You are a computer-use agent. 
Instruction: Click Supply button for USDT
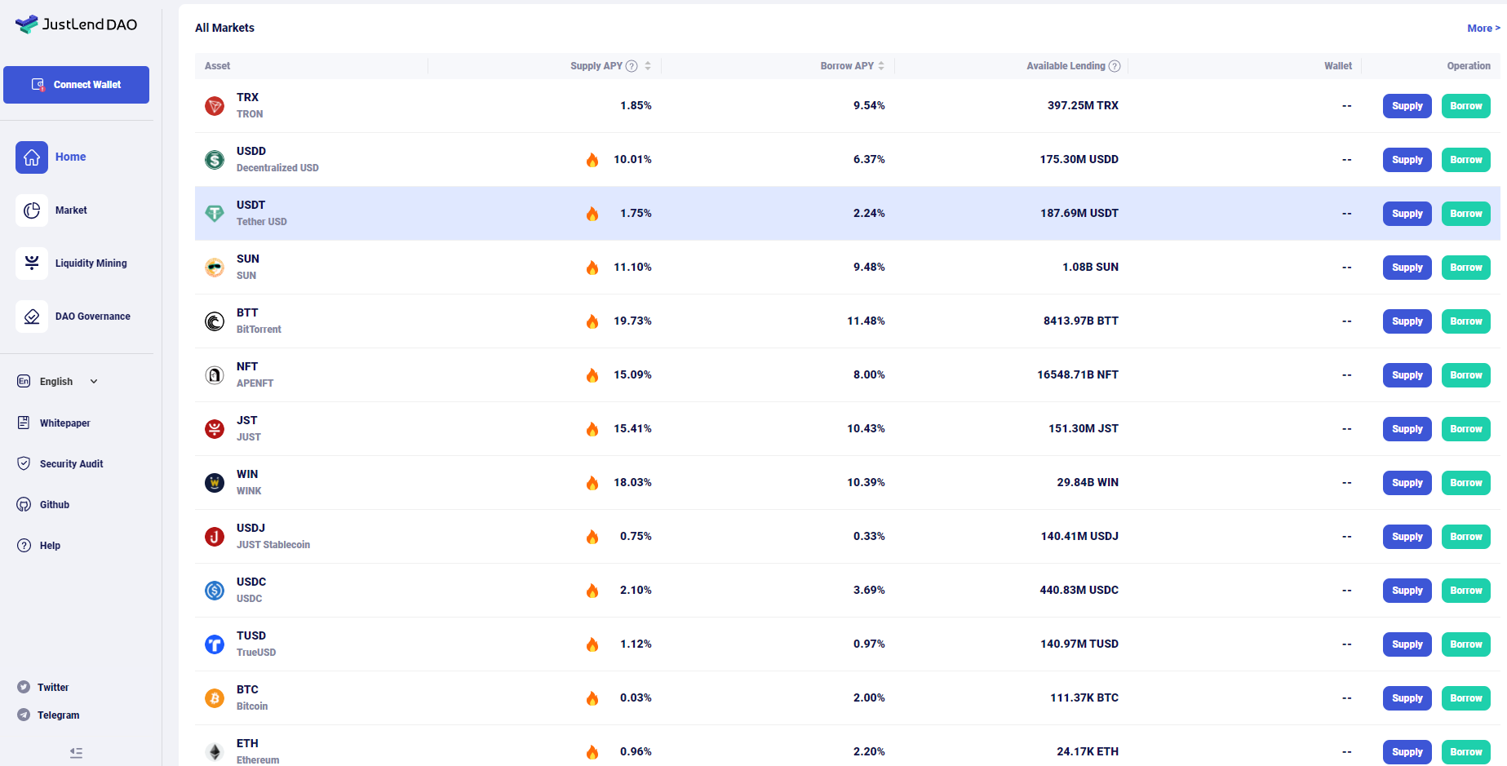(1407, 214)
